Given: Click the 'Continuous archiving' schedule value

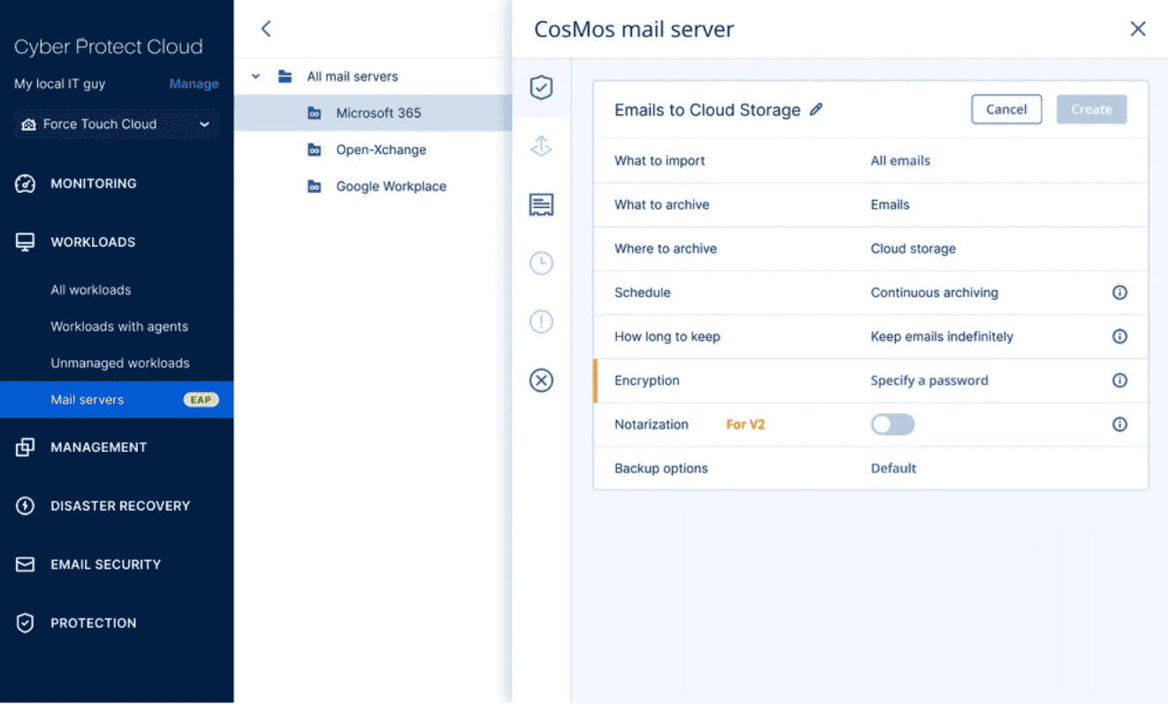Looking at the screenshot, I should click(x=935, y=293).
